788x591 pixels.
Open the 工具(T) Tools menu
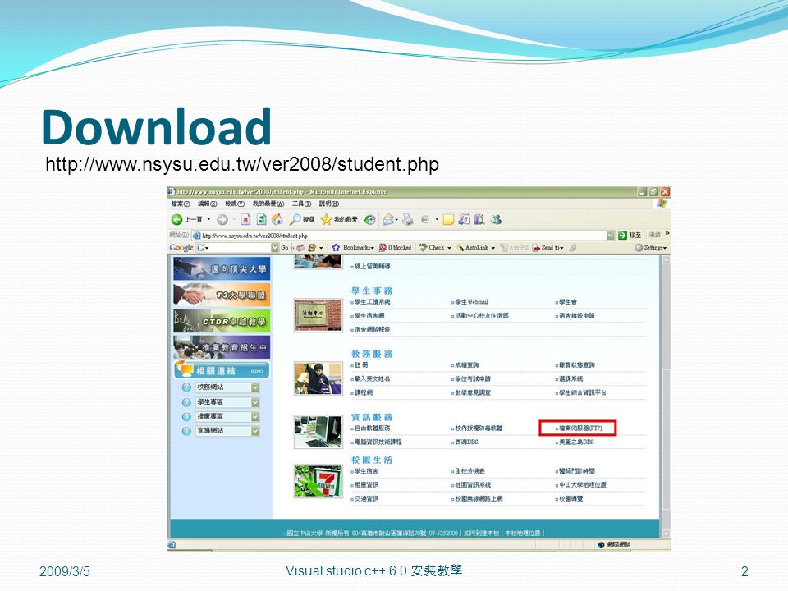click(301, 204)
